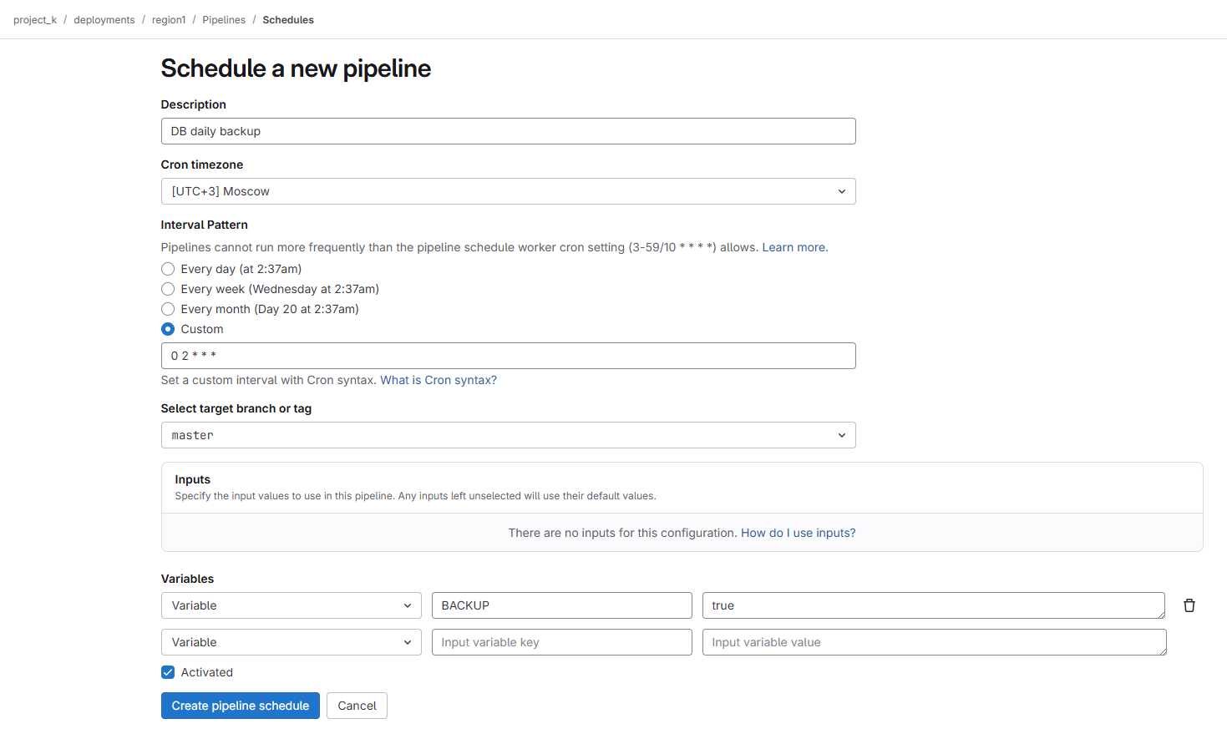The height and width of the screenshot is (734, 1227).
Task: Open the Learn more link
Action: (793, 247)
